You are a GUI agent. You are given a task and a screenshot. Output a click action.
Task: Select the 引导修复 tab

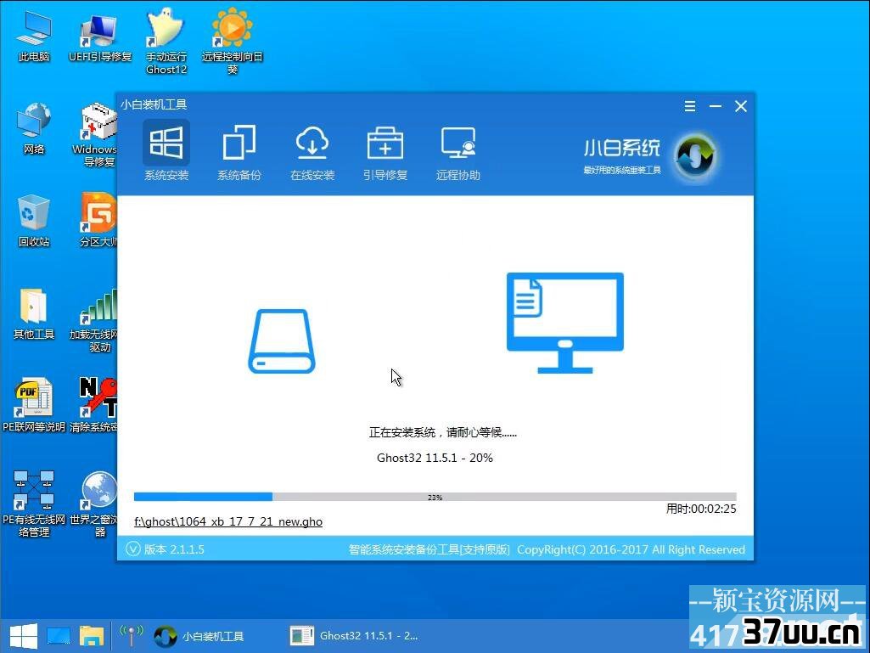(x=385, y=152)
